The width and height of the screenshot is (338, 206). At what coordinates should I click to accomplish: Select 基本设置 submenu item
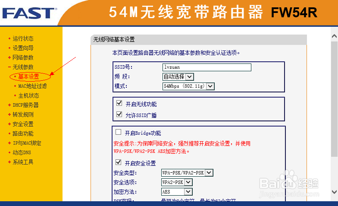pyautogui.click(x=28, y=76)
